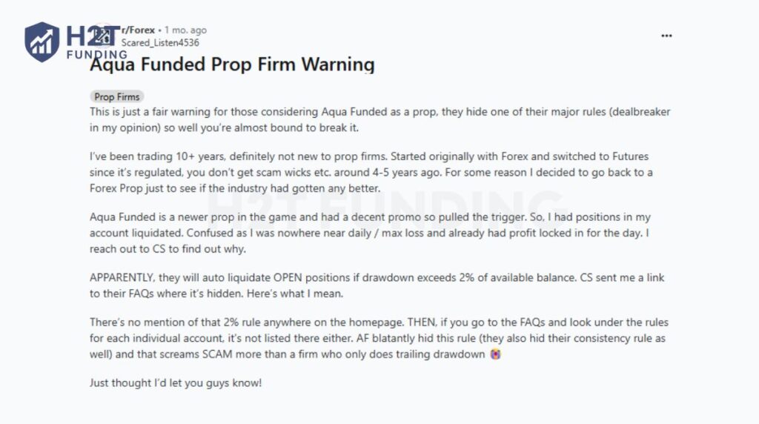This screenshot has height=424, width=759.
Task: Click the paragraph starting "There's no mention"
Action: click(379, 339)
